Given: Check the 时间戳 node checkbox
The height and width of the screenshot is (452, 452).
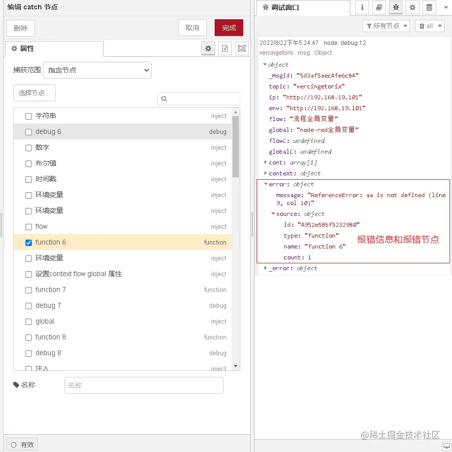Looking at the screenshot, I should [x=29, y=179].
